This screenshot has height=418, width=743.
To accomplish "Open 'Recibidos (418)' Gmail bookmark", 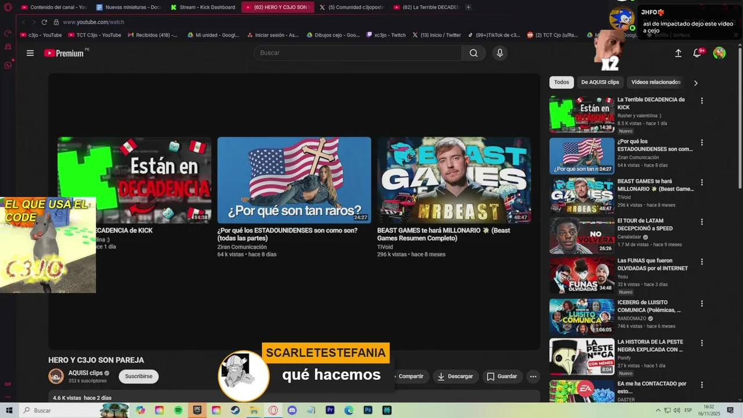I will tap(152, 35).
